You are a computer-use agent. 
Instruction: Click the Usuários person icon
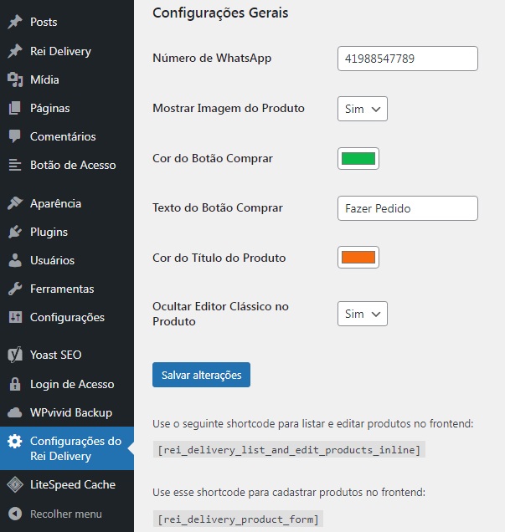pyautogui.click(x=15, y=261)
